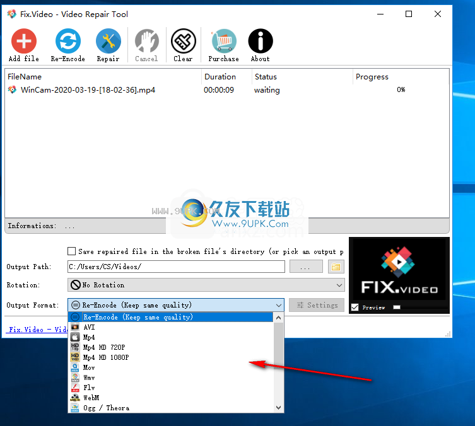The width and height of the screenshot is (475, 426).
Task: Select the WinCam-2020-03-19 mp4 file row
Action: pyautogui.click(x=226, y=90)
